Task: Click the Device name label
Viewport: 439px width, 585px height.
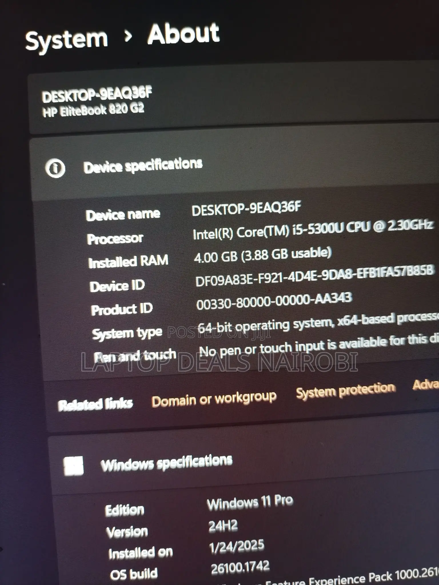Action: [123, 214]
